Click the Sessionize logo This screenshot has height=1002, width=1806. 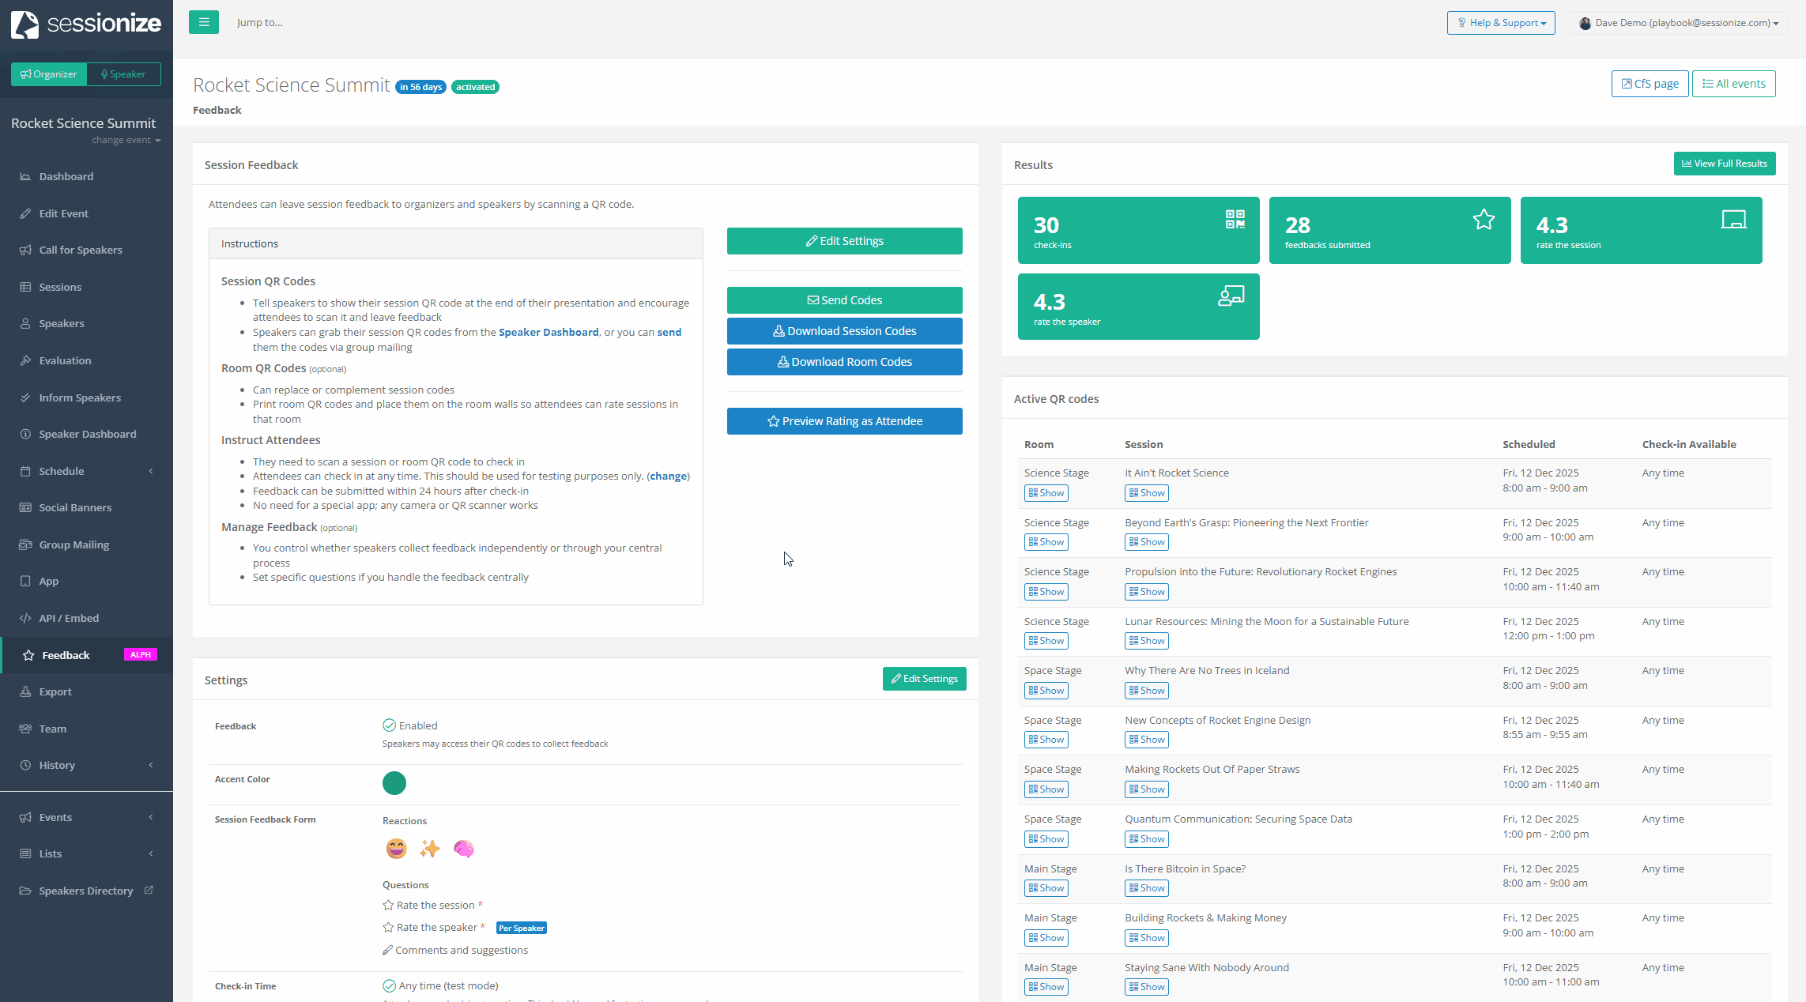point(85,24)
